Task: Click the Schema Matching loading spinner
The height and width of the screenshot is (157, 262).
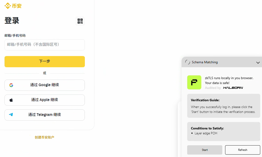Action: (187, 62)
